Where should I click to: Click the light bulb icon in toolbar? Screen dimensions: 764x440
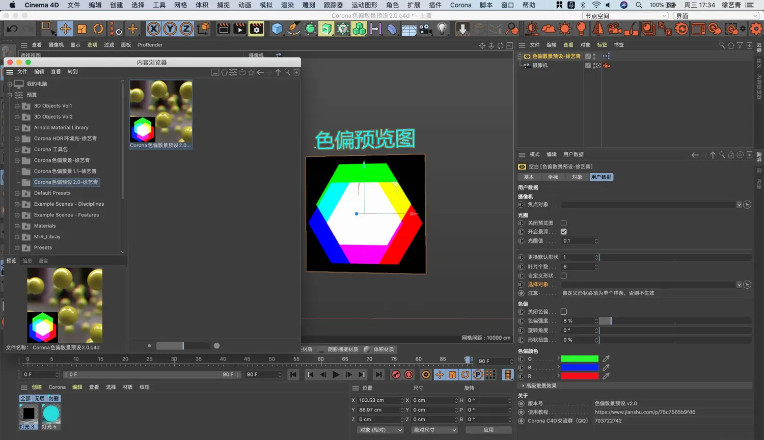(x=442, y=29)
